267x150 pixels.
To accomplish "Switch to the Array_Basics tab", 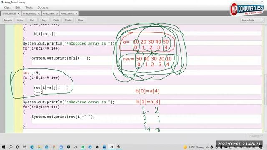I will tap(68, 13).
